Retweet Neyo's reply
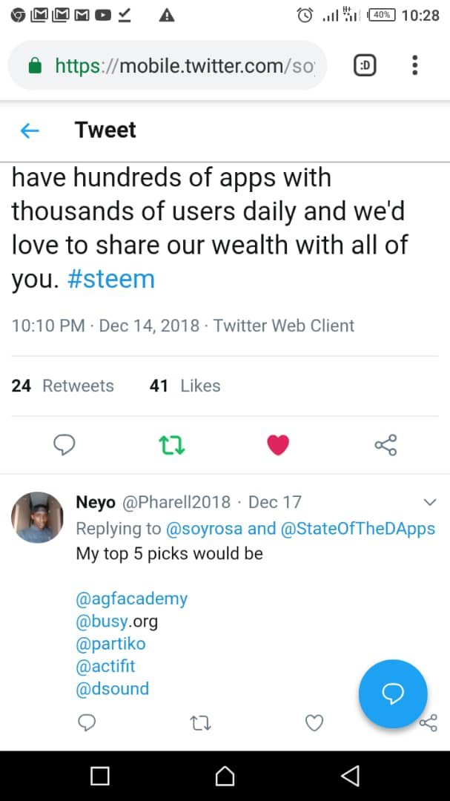The height and width of the screenshot is (801, 450). (200, 723)
